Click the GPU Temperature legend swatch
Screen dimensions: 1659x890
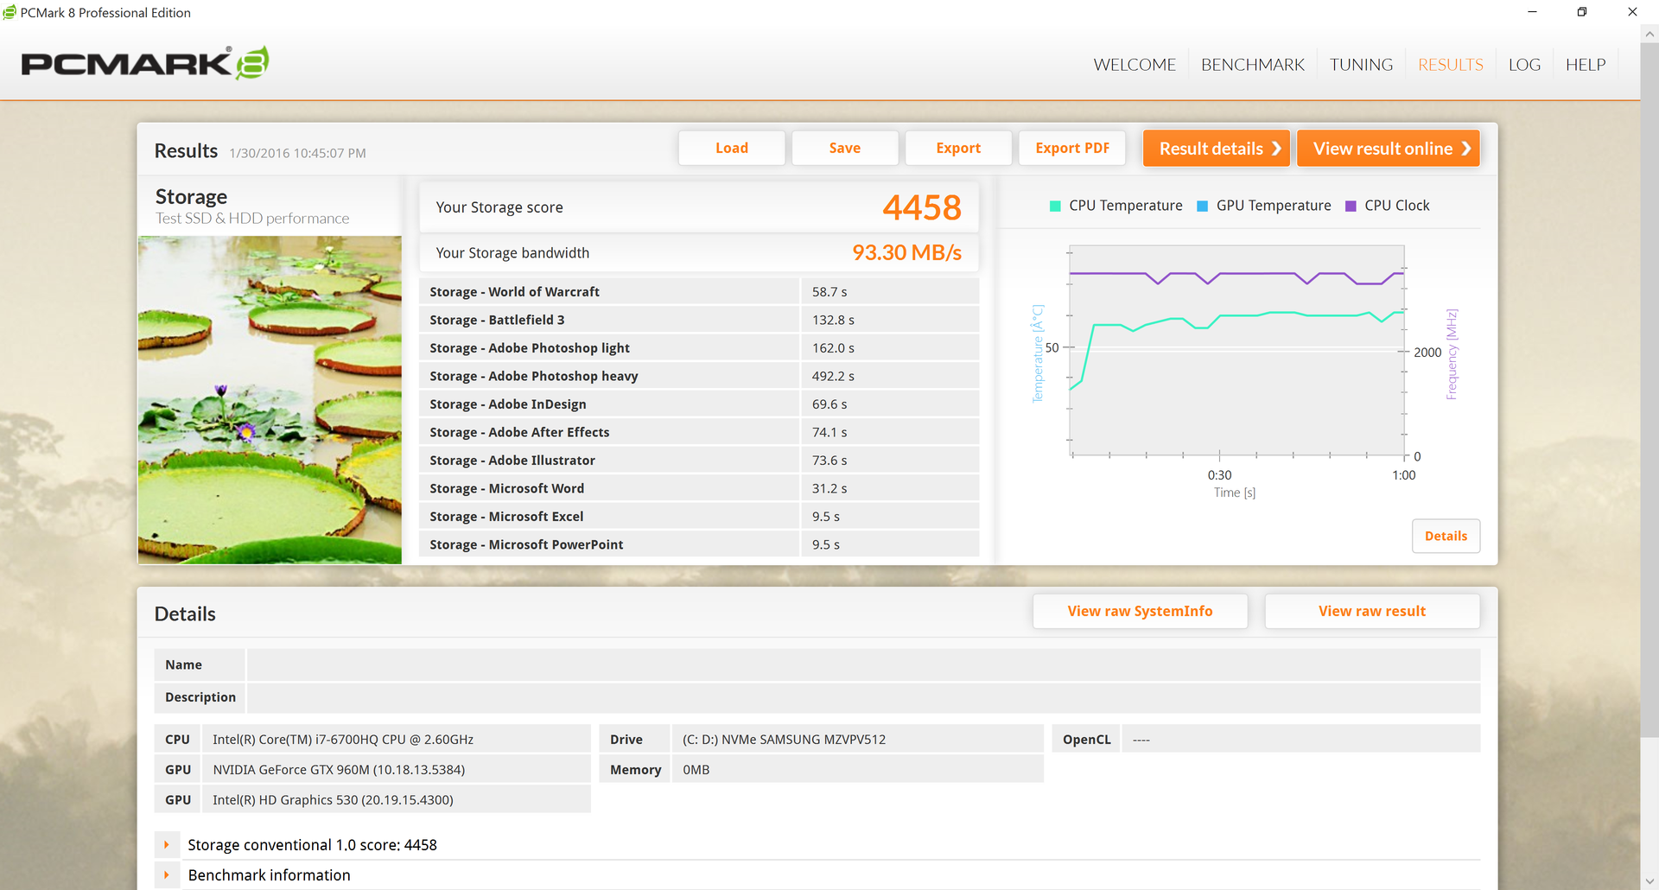tap(1202, 206)
